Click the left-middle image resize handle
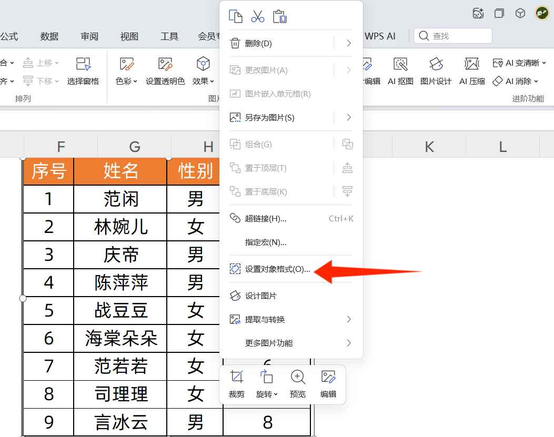Screen dimensions: 554x437 click(x=23, y=299)
